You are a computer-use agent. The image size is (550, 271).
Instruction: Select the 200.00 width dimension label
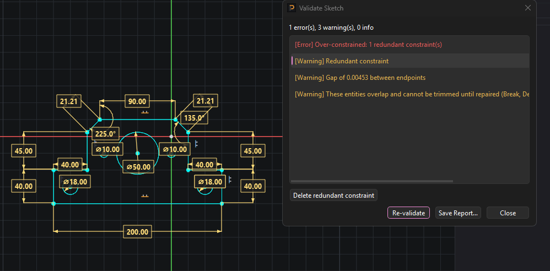click(138, 232)
